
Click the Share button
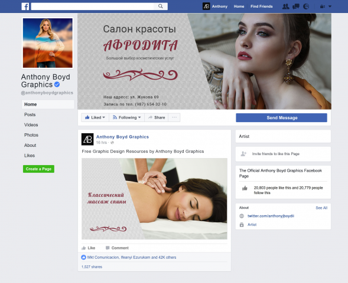pos(157,117)
